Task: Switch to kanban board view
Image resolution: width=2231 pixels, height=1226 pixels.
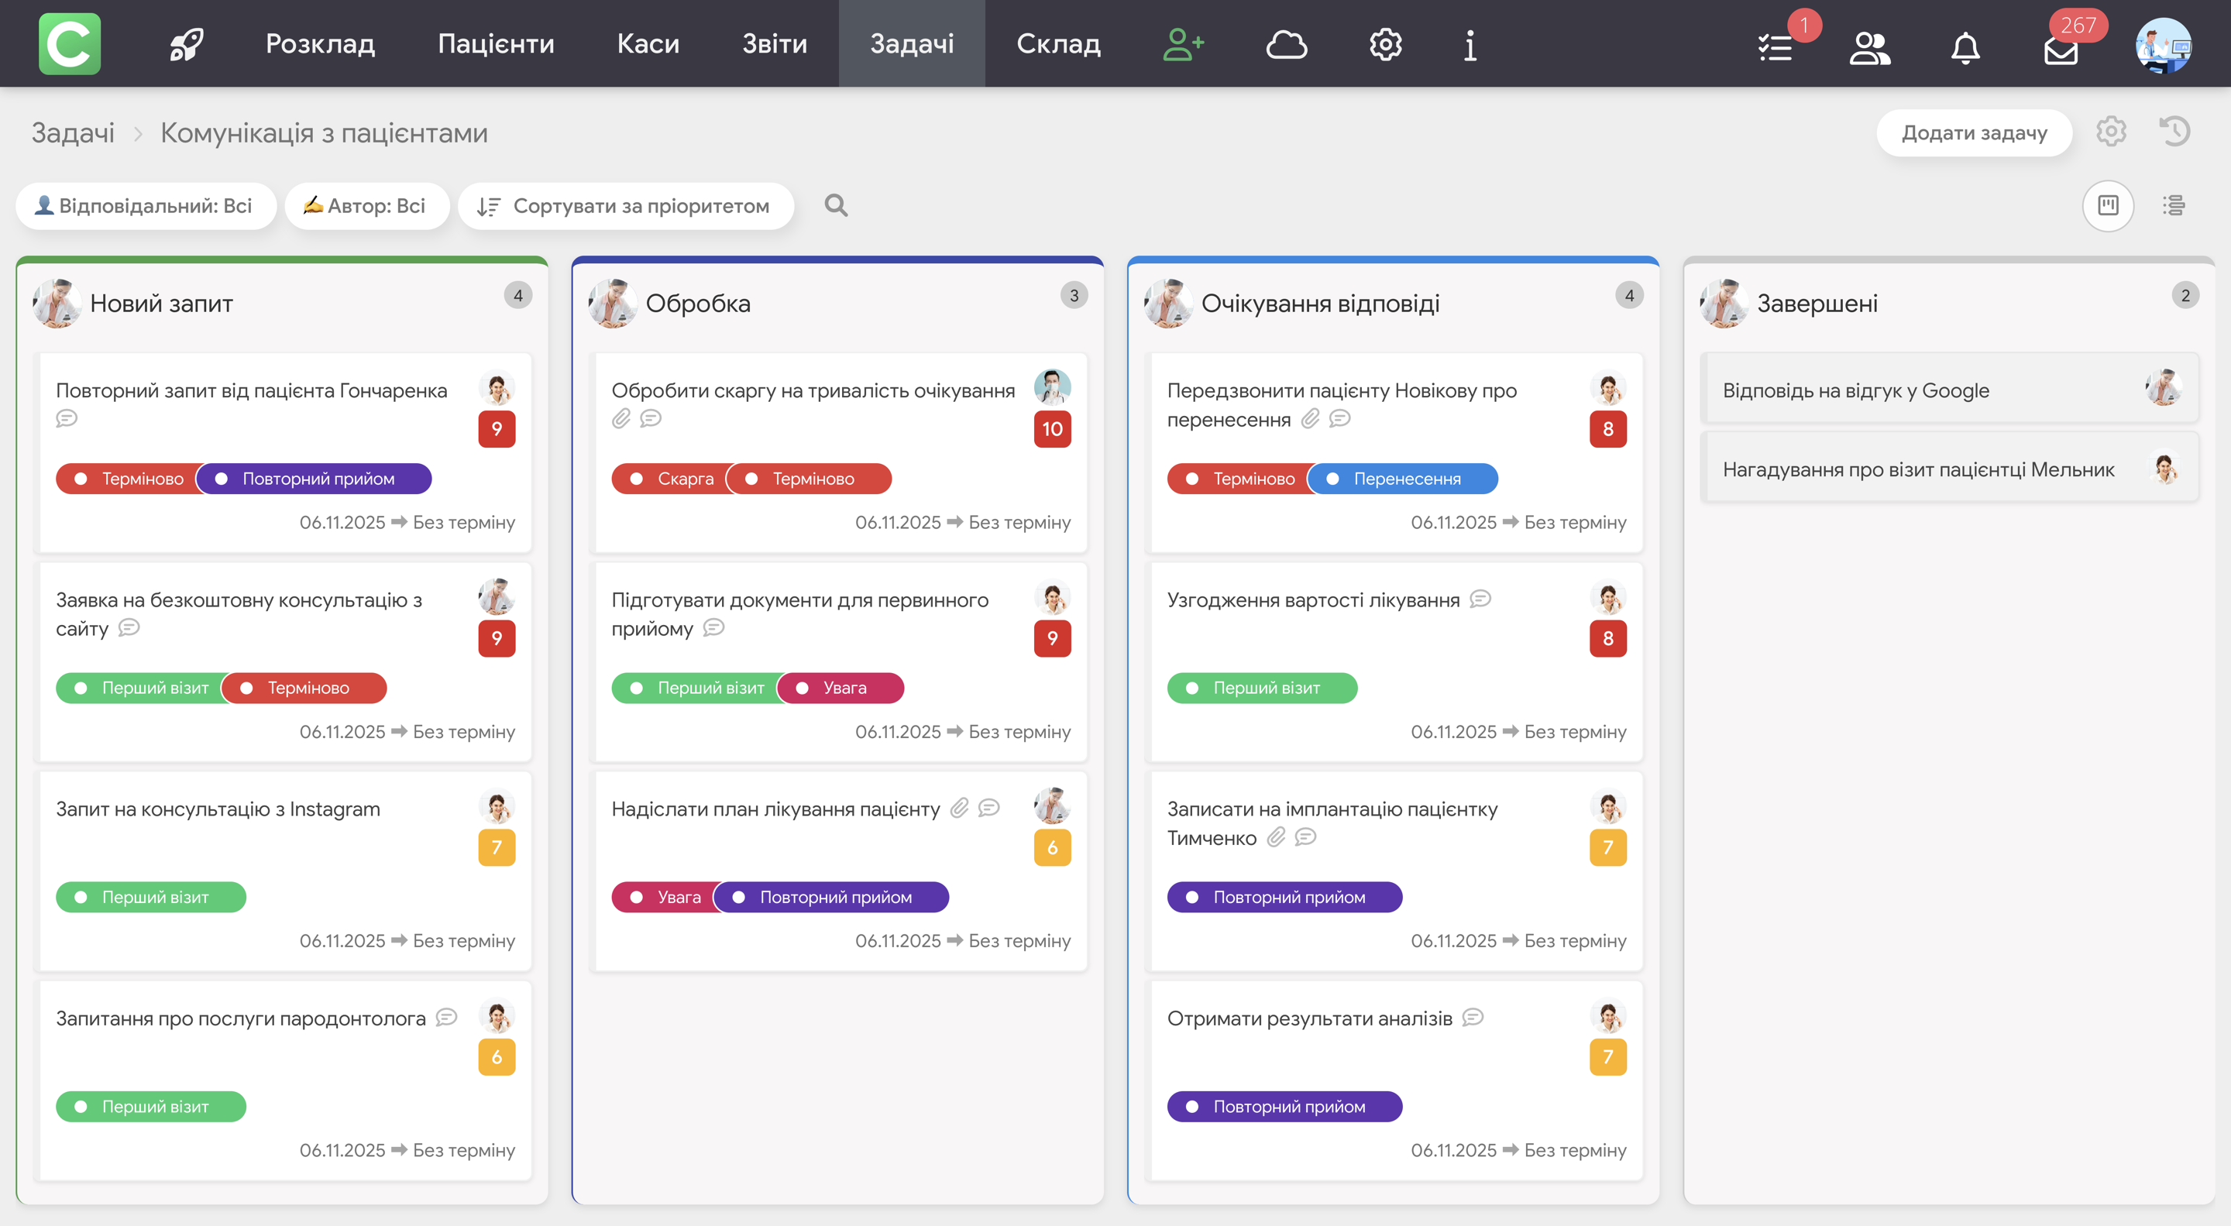Action: pyautogui.click(x=2107, y=205)
